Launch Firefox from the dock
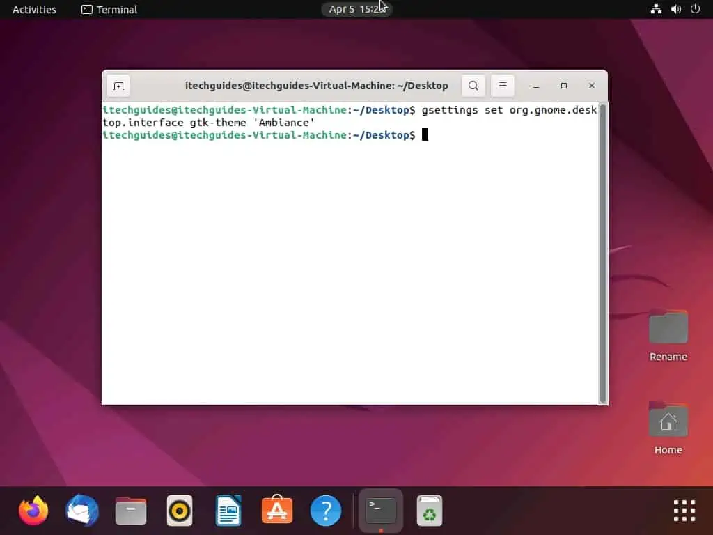 point(33,510)
